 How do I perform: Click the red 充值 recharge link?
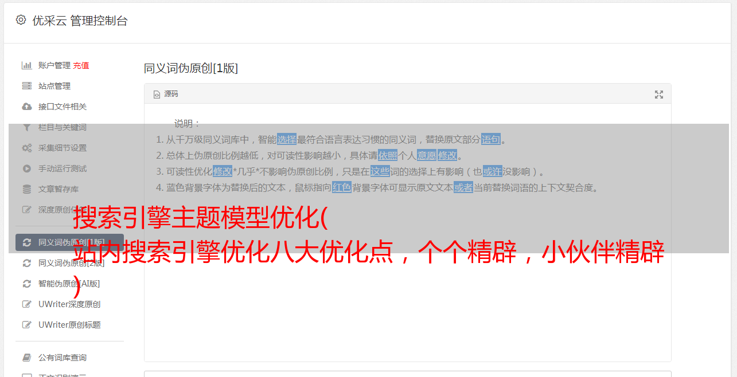81,65
